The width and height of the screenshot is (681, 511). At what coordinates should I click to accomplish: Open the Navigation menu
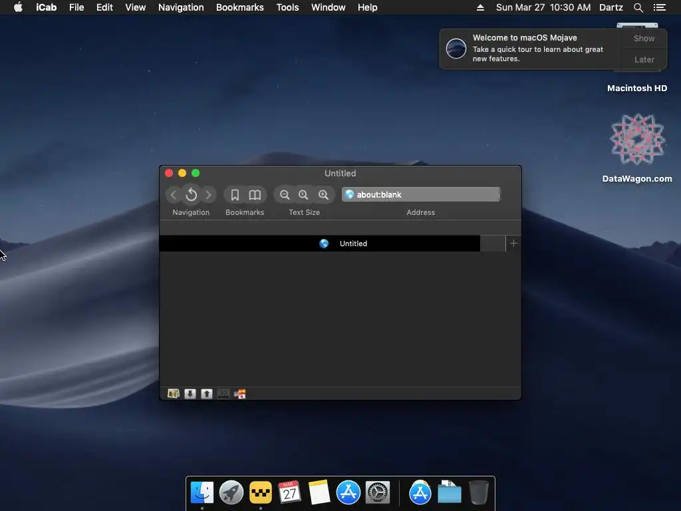tap(181, 7)
